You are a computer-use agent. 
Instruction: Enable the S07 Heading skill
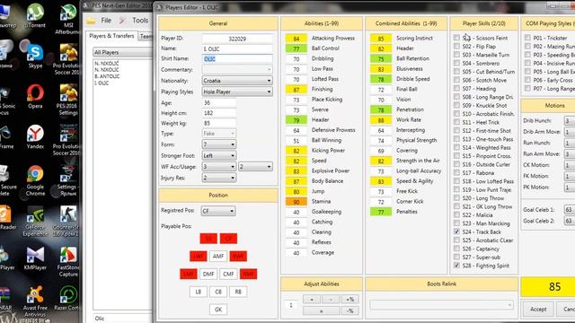click(x=456, y=88)
